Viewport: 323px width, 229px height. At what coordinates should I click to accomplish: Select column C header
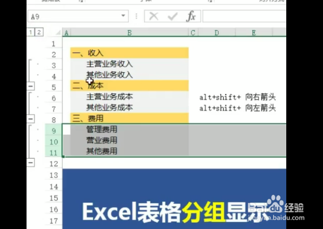pos(193,33)
